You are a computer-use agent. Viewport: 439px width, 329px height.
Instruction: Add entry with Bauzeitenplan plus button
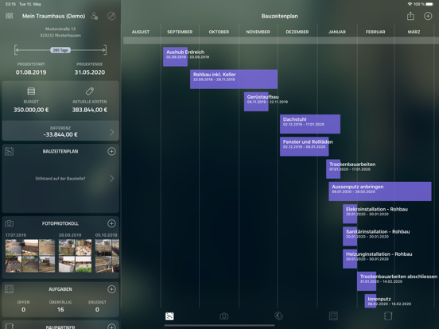(x=111, y=151)
